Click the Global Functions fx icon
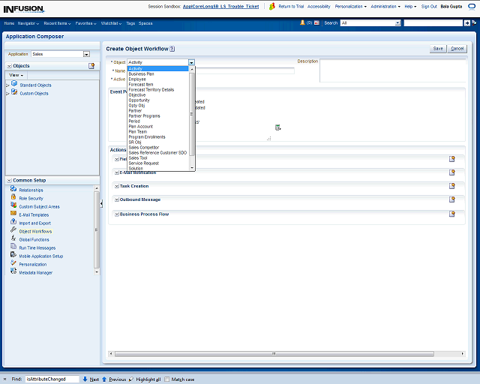 (x=13, y=239)
